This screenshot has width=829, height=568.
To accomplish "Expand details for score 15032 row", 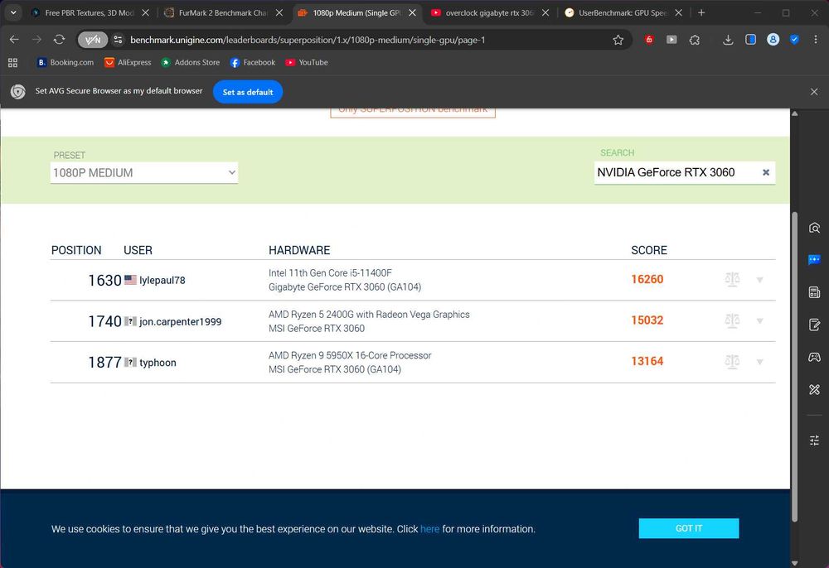I will (759, 321).
